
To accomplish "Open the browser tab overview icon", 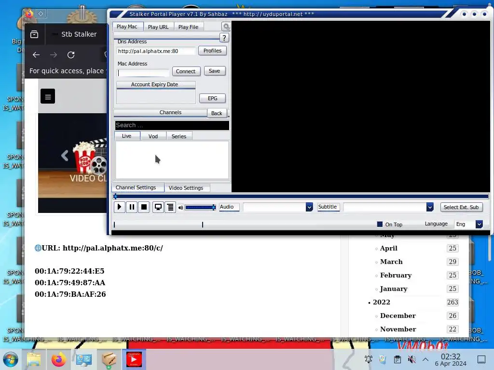I will 34,34.
